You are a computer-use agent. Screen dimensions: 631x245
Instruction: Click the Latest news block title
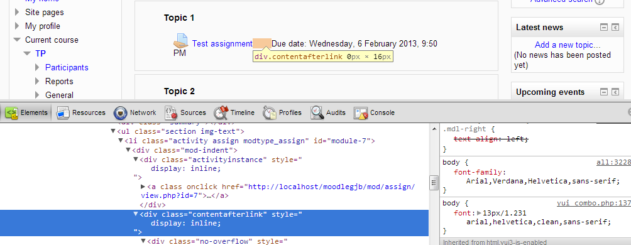[x=540, y=28]
